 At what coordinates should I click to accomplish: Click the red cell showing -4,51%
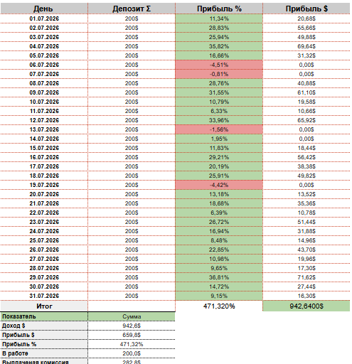pos(219,65)
